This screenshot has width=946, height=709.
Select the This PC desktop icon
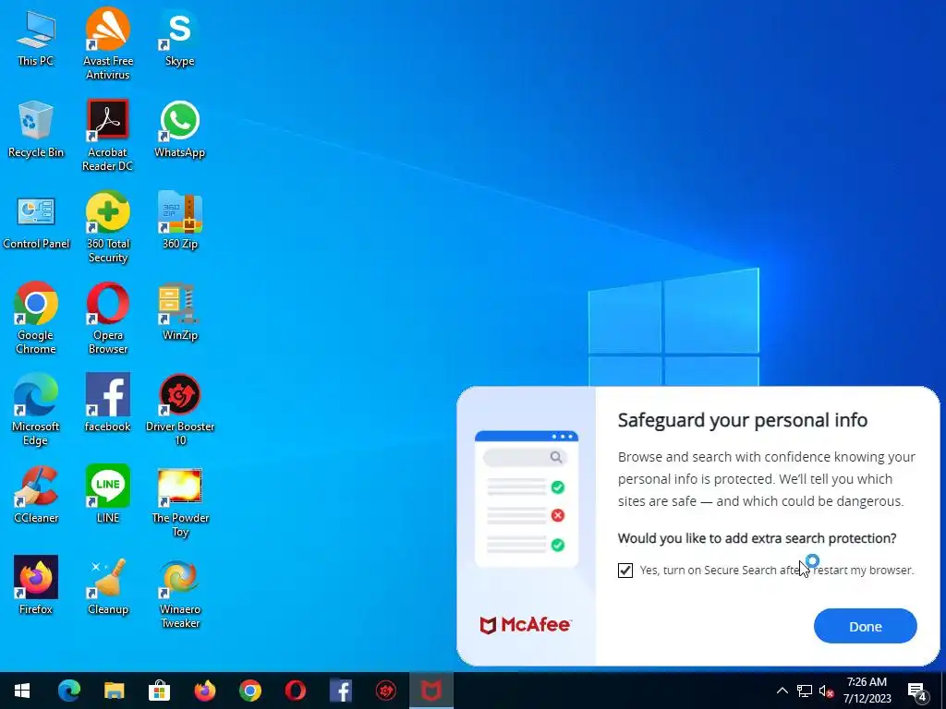pyautogui.click(x=36, y=39)
